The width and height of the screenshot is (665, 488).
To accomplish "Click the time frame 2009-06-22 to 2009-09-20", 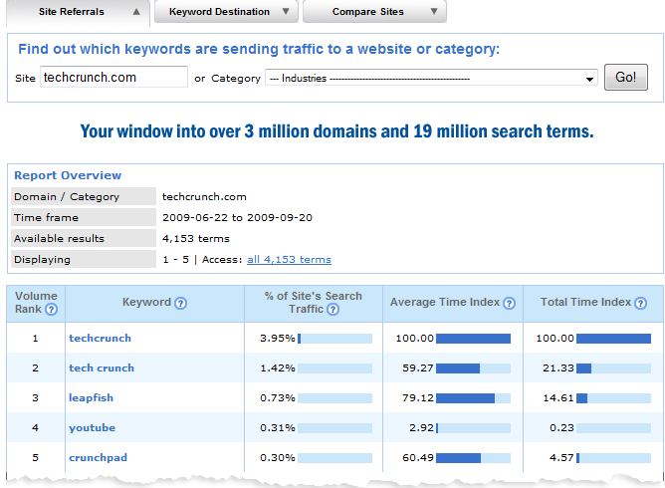I will [x=237, y=218].
